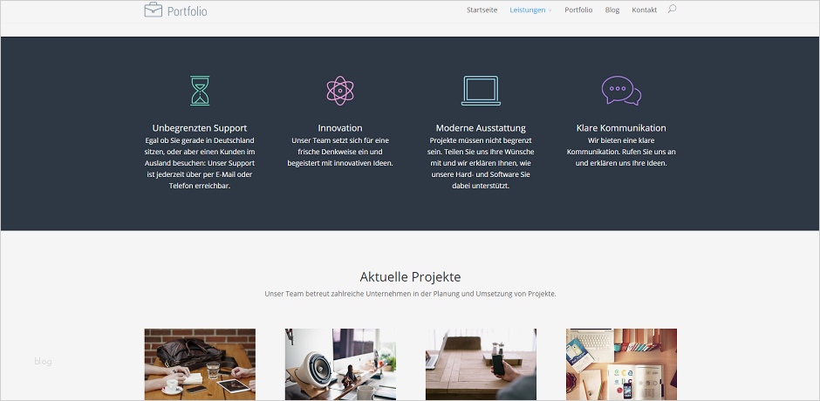820x401 pixels.
Task: Click the blue laptop icon
Action: (481, 91)
